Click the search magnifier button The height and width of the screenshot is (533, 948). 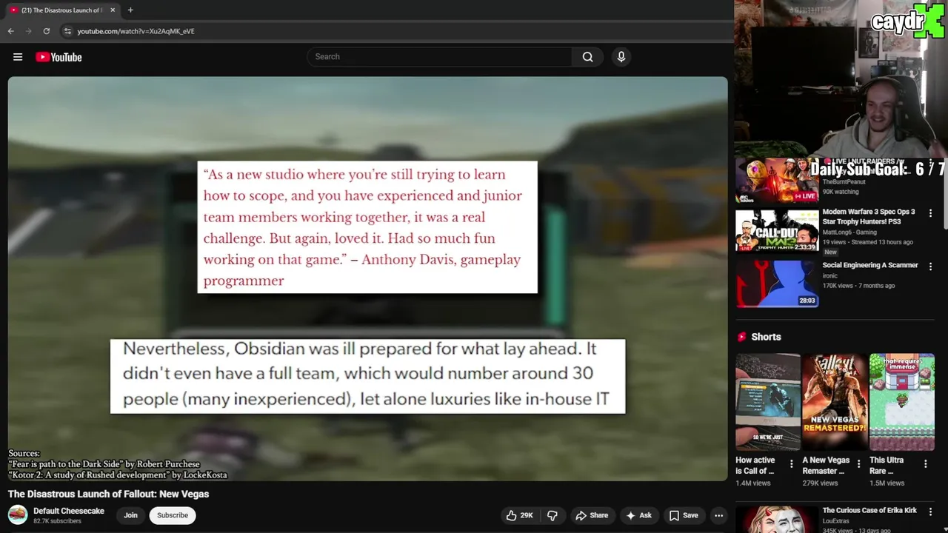[x=587, y=57]
